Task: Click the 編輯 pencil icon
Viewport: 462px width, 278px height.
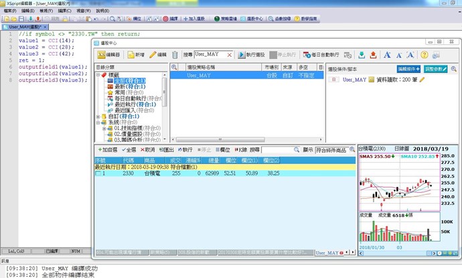Action: [157, 55]
